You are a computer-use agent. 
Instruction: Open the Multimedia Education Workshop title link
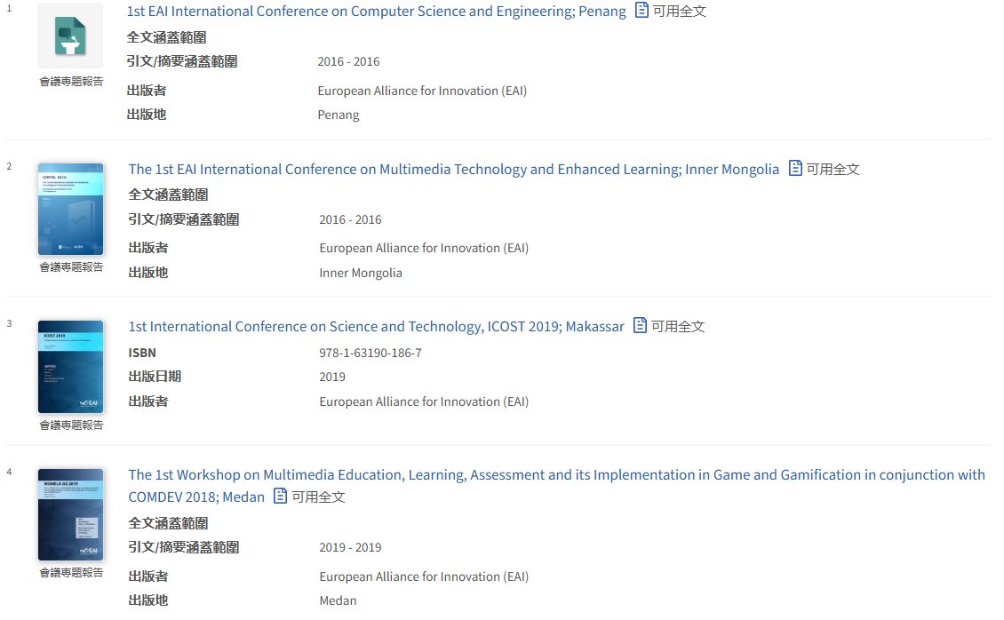tap(556, 475)
